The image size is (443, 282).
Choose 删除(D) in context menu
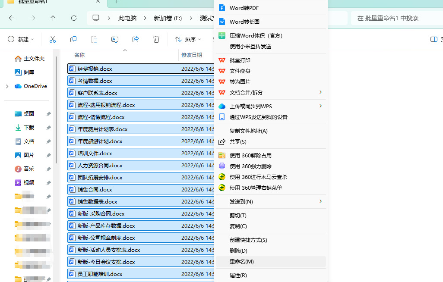click(x=271, y=251)
